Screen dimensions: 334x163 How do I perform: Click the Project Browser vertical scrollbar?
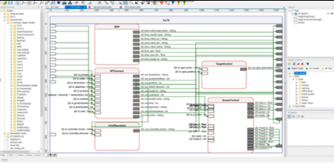point(42,59)
